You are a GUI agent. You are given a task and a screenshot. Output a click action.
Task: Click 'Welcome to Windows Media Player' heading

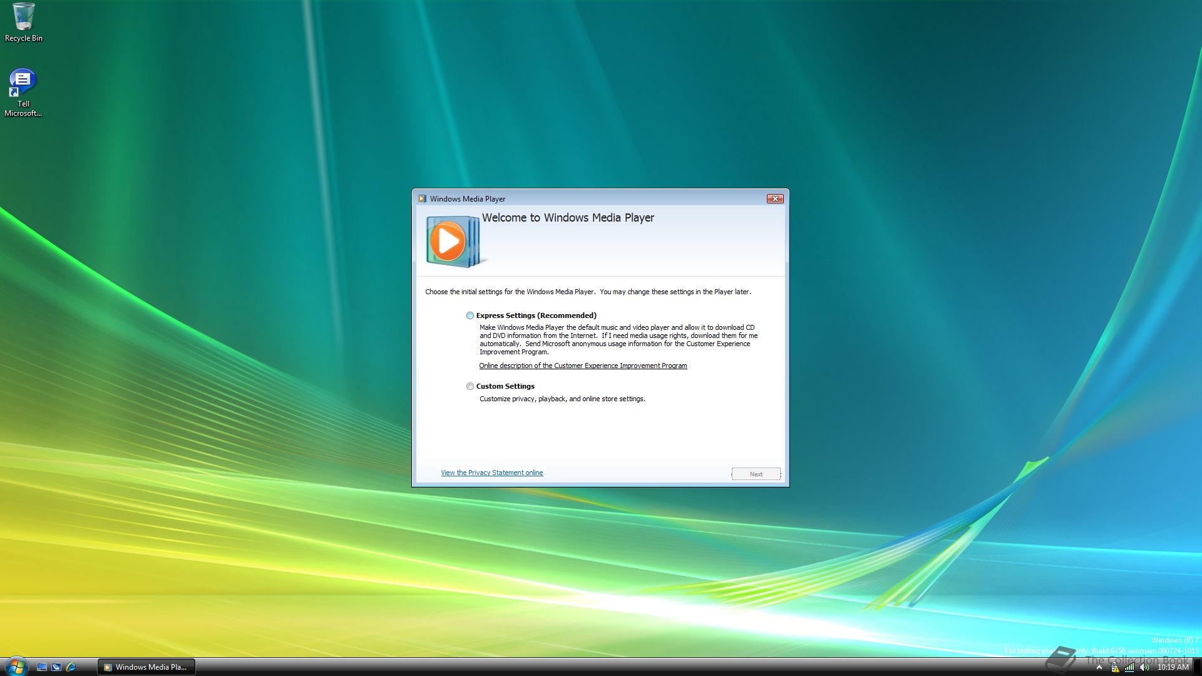coord(568,218)
